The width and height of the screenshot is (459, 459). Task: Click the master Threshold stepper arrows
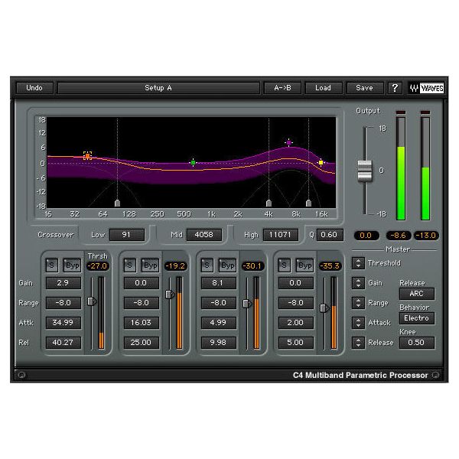(x=357, y=263)
